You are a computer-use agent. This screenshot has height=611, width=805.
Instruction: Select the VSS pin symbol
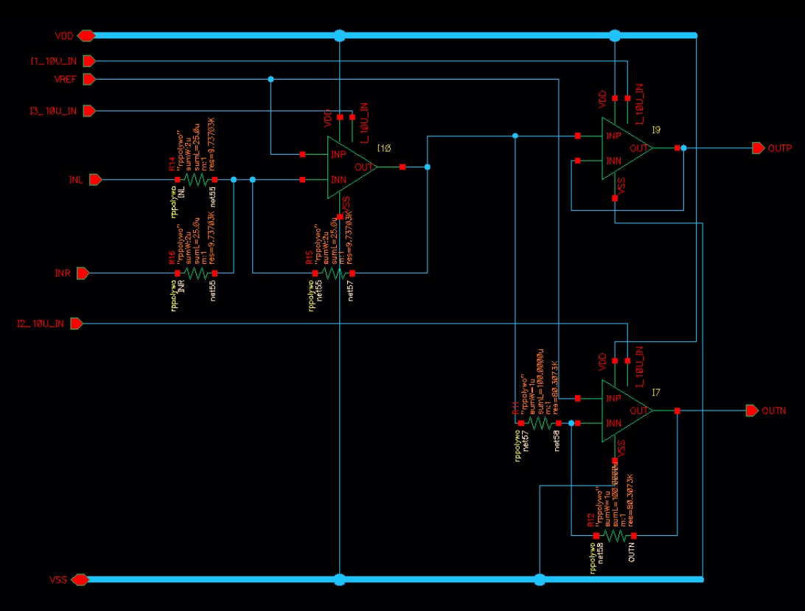[x=80, y=580]
